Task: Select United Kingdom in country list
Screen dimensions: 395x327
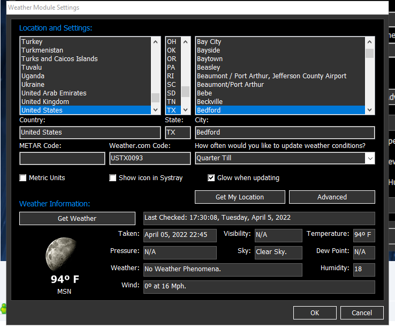Action: [x=45, y=102]
